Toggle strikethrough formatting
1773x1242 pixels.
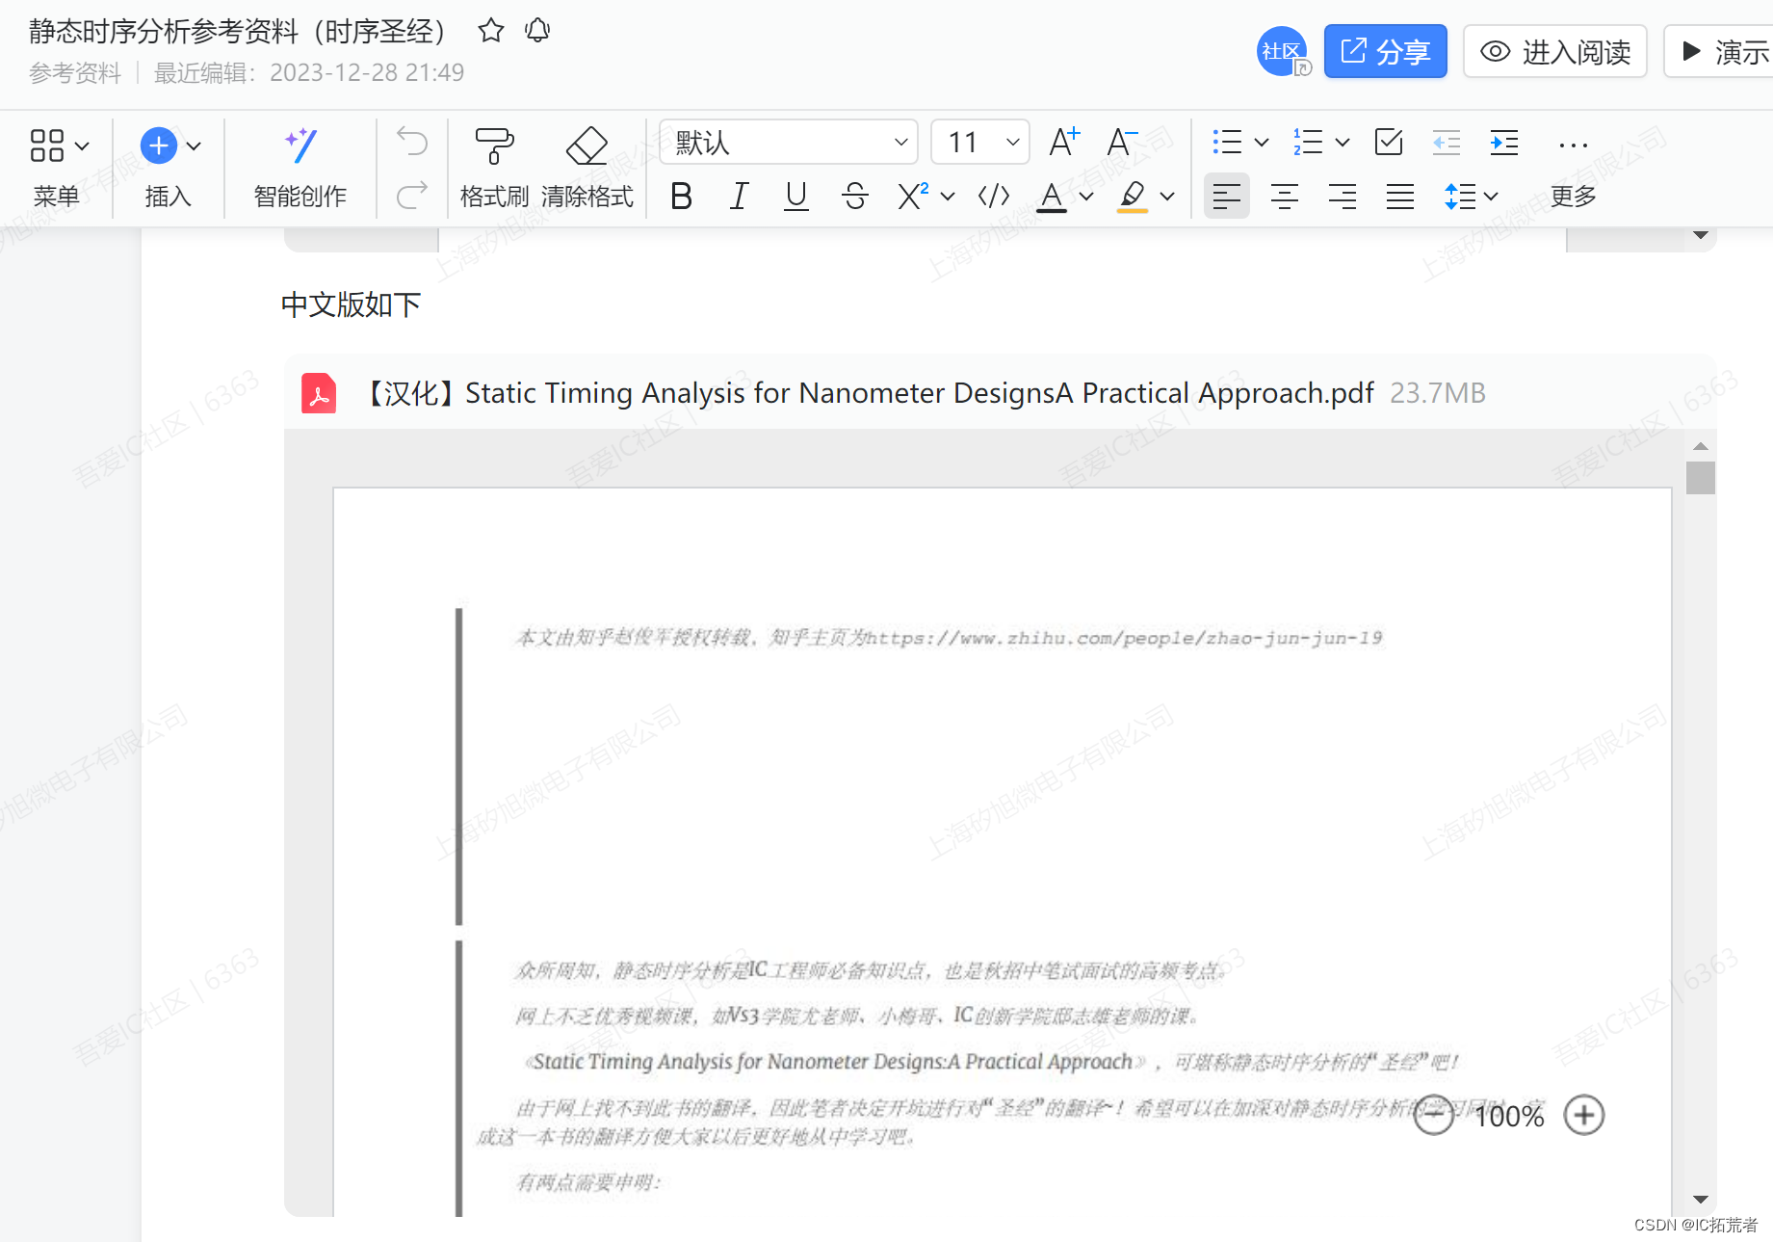coord(855,197)
